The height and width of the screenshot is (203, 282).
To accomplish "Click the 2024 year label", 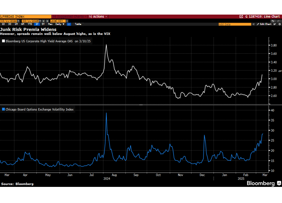I will tap(107, 179).
